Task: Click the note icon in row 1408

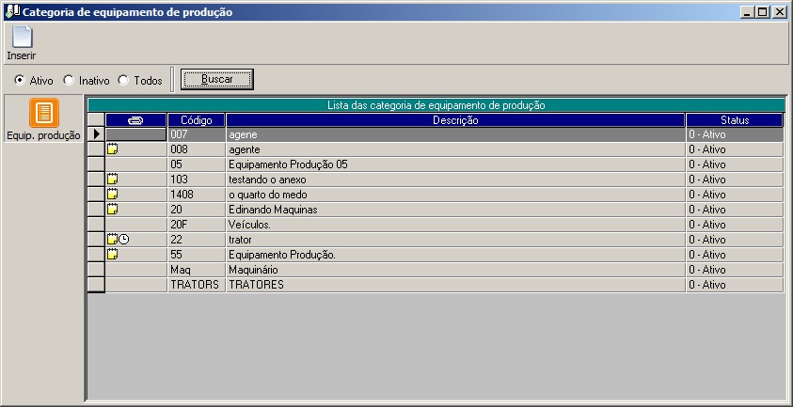Action: coord(113,195)
